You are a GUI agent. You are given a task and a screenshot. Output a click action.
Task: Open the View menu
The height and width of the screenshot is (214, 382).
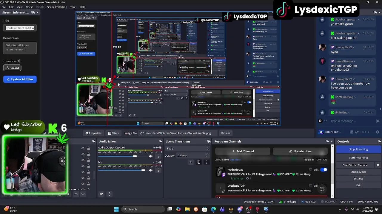pos(20,7)
